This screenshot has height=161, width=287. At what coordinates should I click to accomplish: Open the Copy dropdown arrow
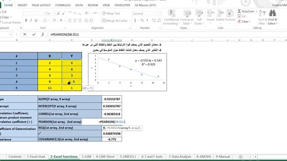(x=11, y=17)
